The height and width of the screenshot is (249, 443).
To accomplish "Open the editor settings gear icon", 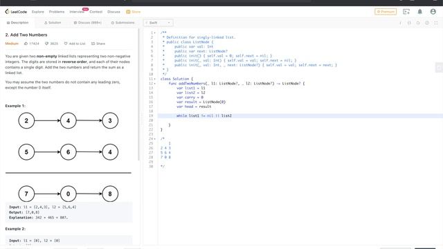I will 427,23.
